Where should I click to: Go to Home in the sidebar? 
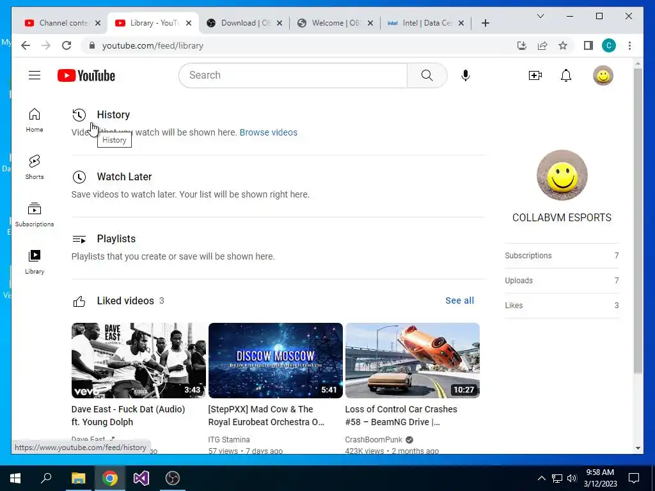[x=35, y=120]
